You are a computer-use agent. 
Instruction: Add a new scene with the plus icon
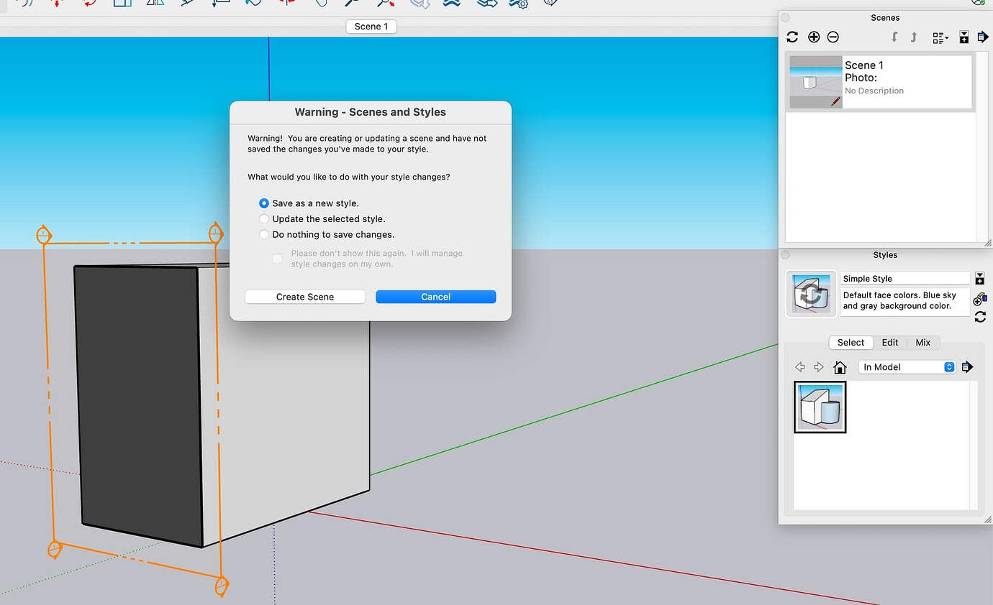pyautogui.click(x=814, y=37)
